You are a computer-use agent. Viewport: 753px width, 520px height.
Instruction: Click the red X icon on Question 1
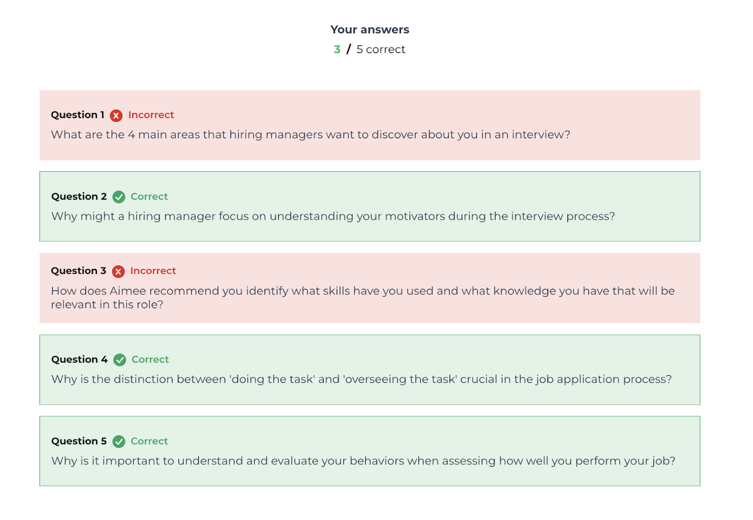[116, 115]
